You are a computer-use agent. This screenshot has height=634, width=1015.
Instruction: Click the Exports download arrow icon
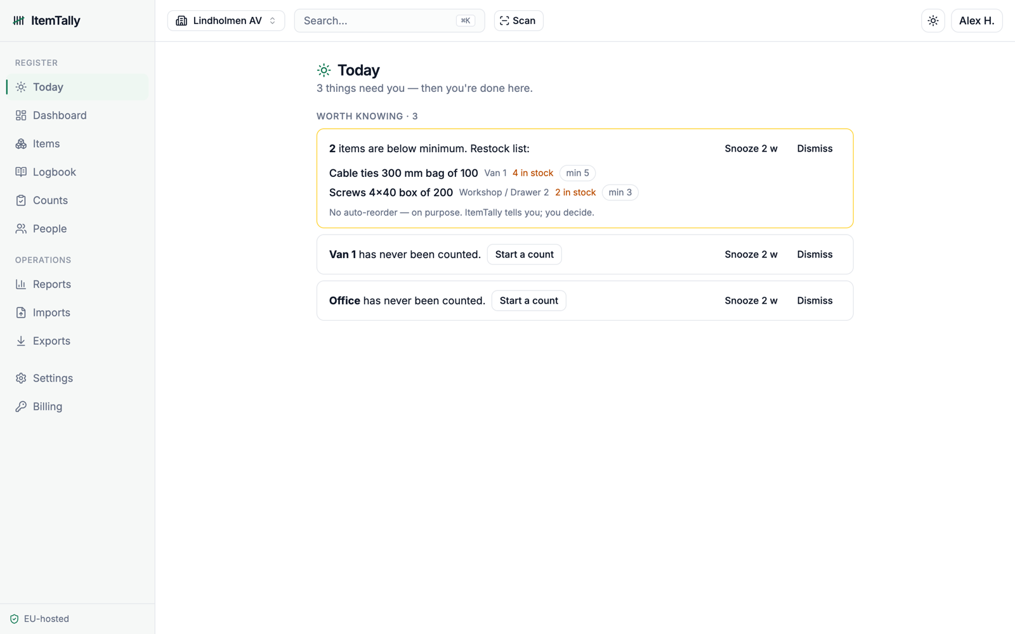click(x=21, y=341)
